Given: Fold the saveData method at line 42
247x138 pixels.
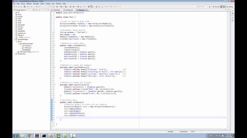Looking at the screenshot, I should pos(55,102).
